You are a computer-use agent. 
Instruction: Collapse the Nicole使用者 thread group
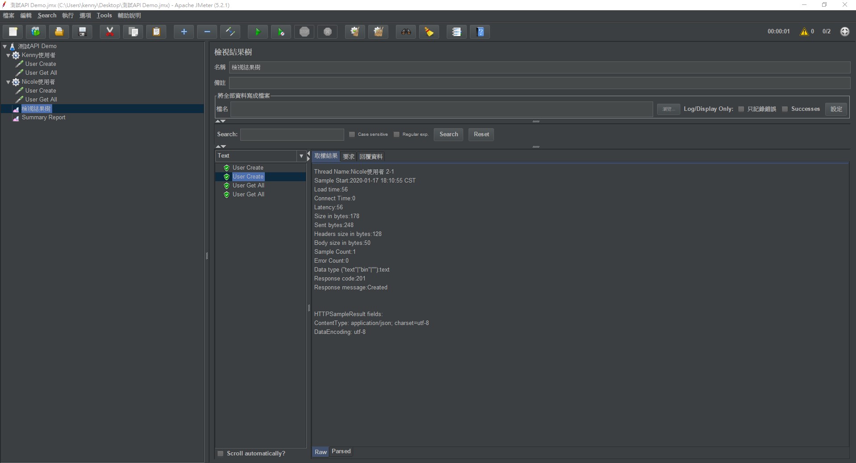8,82
